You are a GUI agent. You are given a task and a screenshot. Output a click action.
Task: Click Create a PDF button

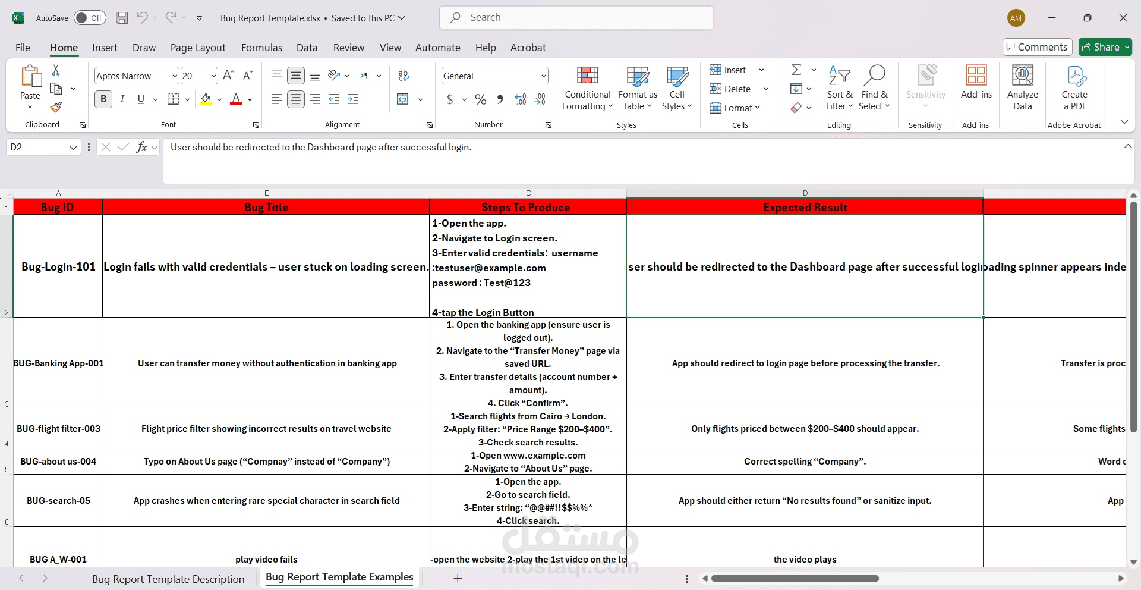pos(1074,88)
